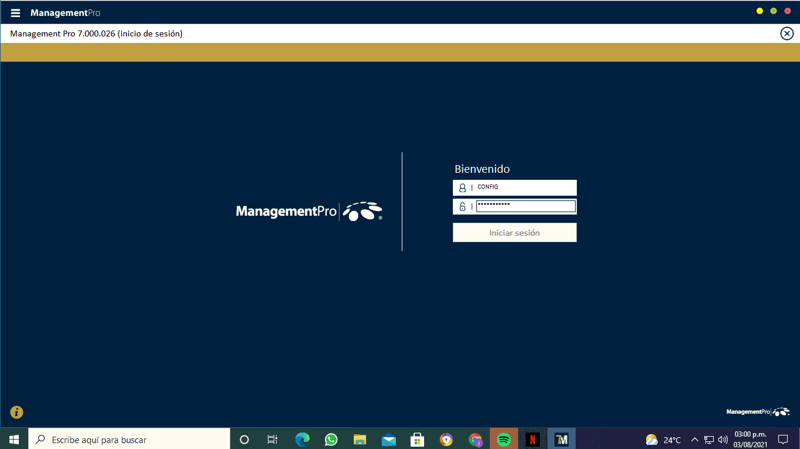The height and width of the screenshot is (449, 800).
Task: Open the Windows notification center
Action: pos(782,439)
